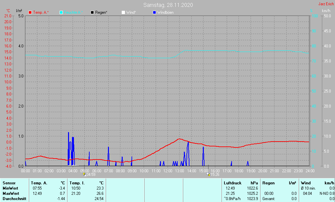Click the 12:00 time axis label
The image size is (335, 202).
click(x=167, y=171)
